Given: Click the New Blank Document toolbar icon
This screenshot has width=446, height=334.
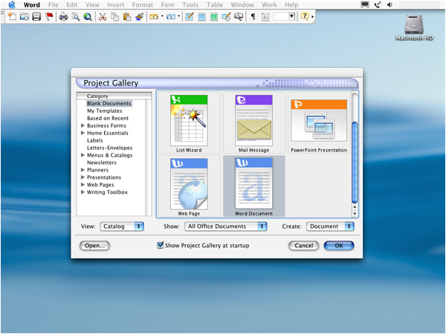Looking at the screenshot, I should [12, 16].
